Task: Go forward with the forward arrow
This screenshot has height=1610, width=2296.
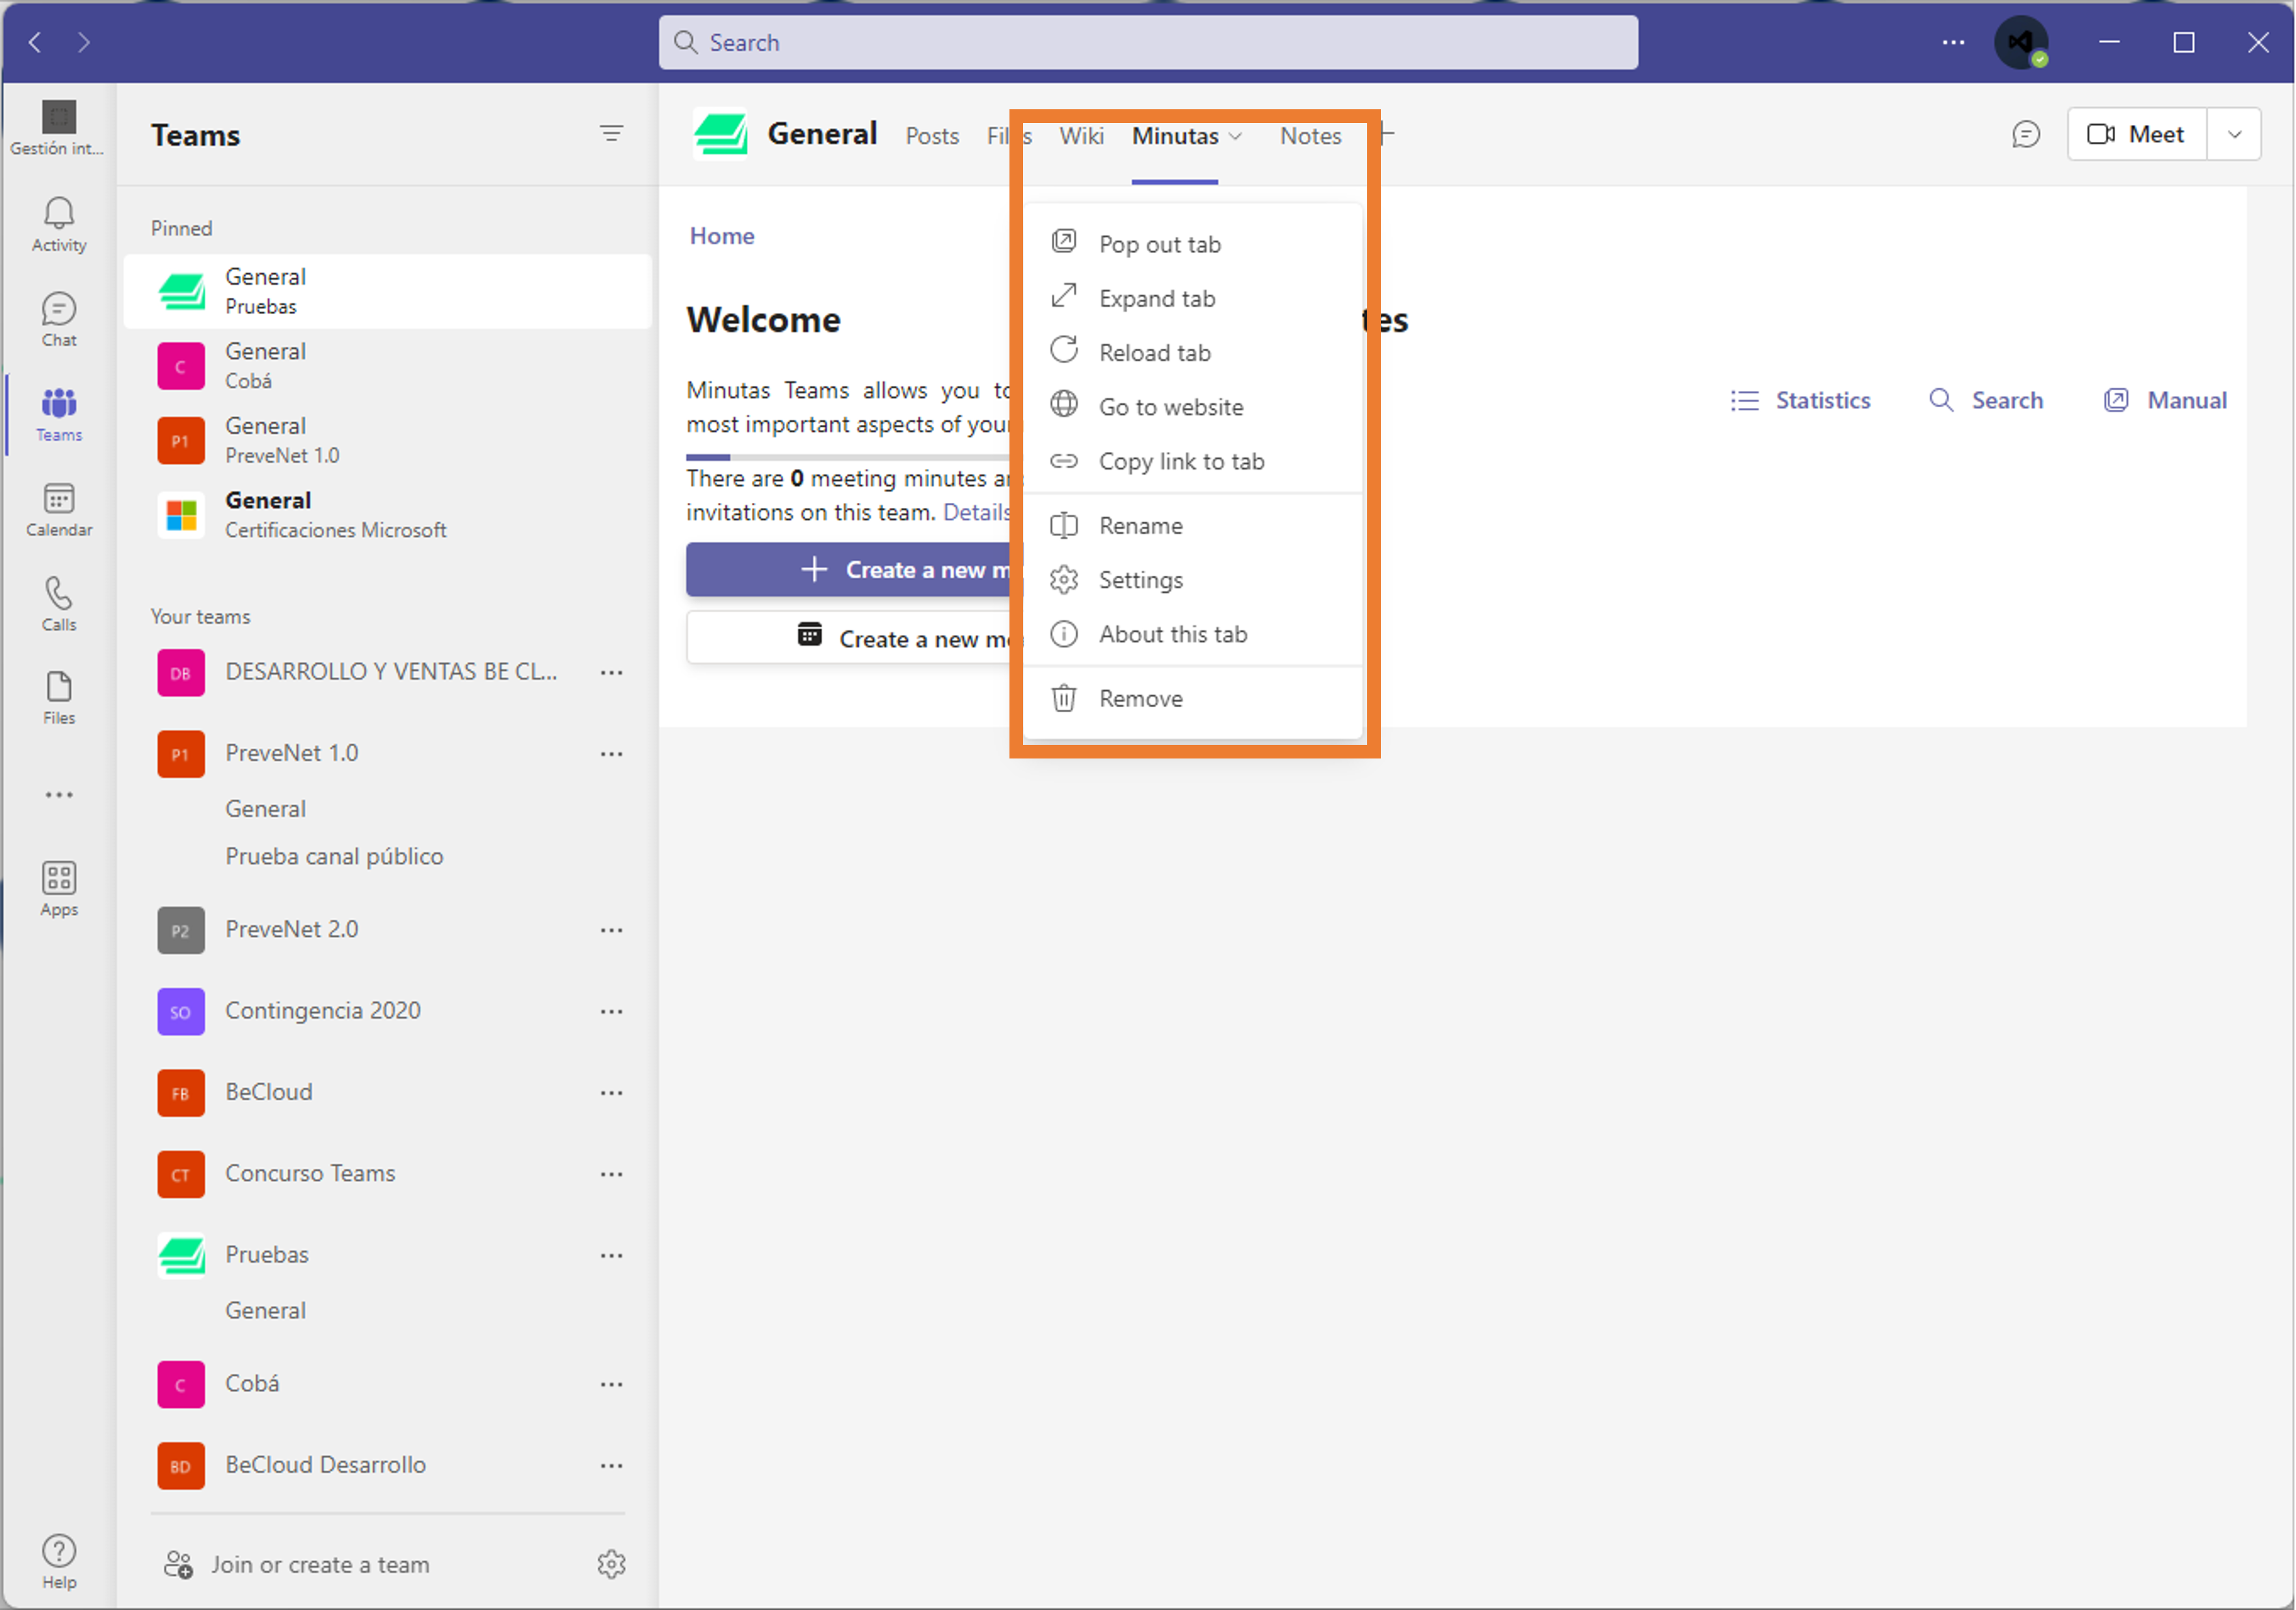Action: coord(84,42)
